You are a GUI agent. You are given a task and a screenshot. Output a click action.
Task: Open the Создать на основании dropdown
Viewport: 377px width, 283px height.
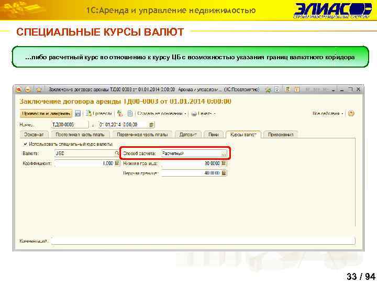tap(162, 114)
